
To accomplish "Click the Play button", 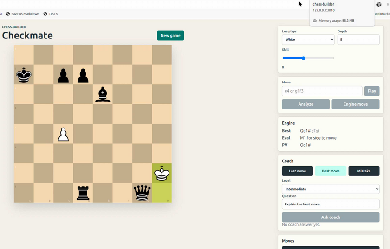I will 372,91.
